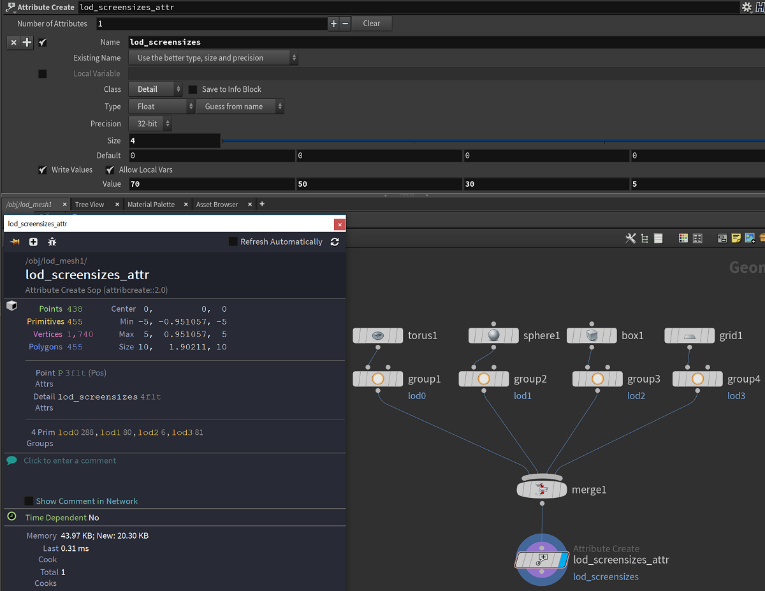Toggle Save to Info Block checkbox
This screenshot has height=591, width=765.
click(193, 90)
